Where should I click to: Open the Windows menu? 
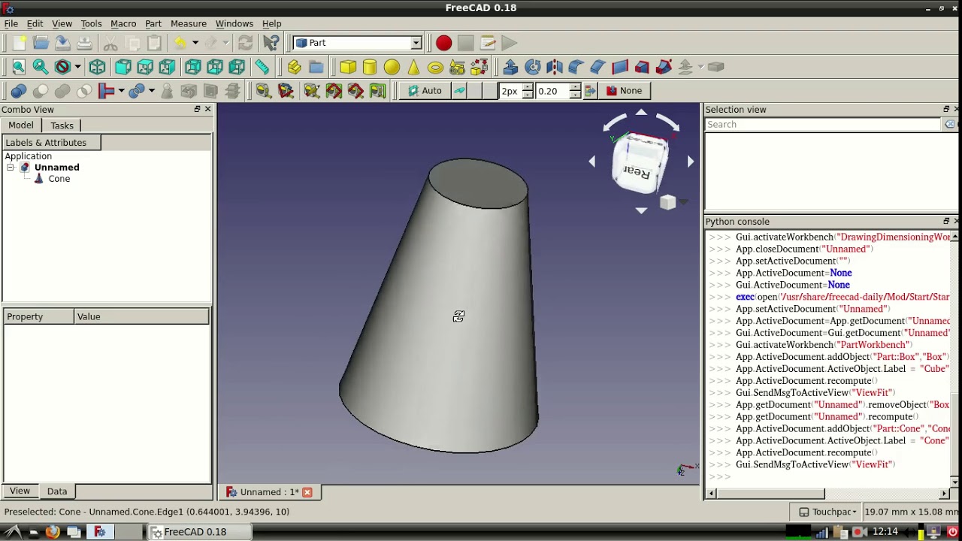coord(234,23)
